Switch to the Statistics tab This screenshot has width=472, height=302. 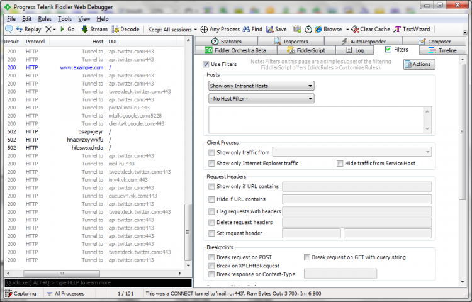tap(227, 41)
